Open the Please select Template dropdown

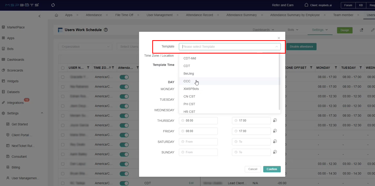(x=229, y=46)
